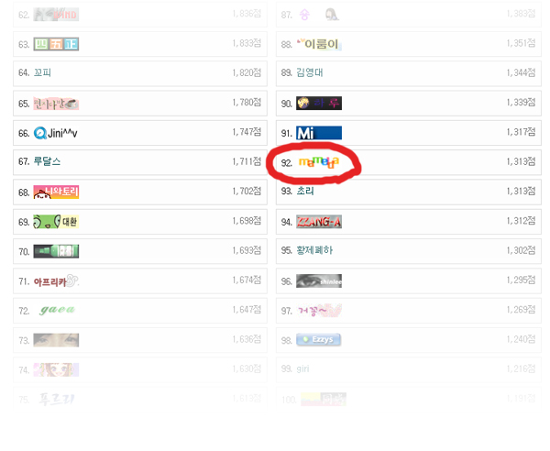Screen dimensions: 550x451
Task: Click the 김영대 username at rank 89
Action: [x=310, y=72]
